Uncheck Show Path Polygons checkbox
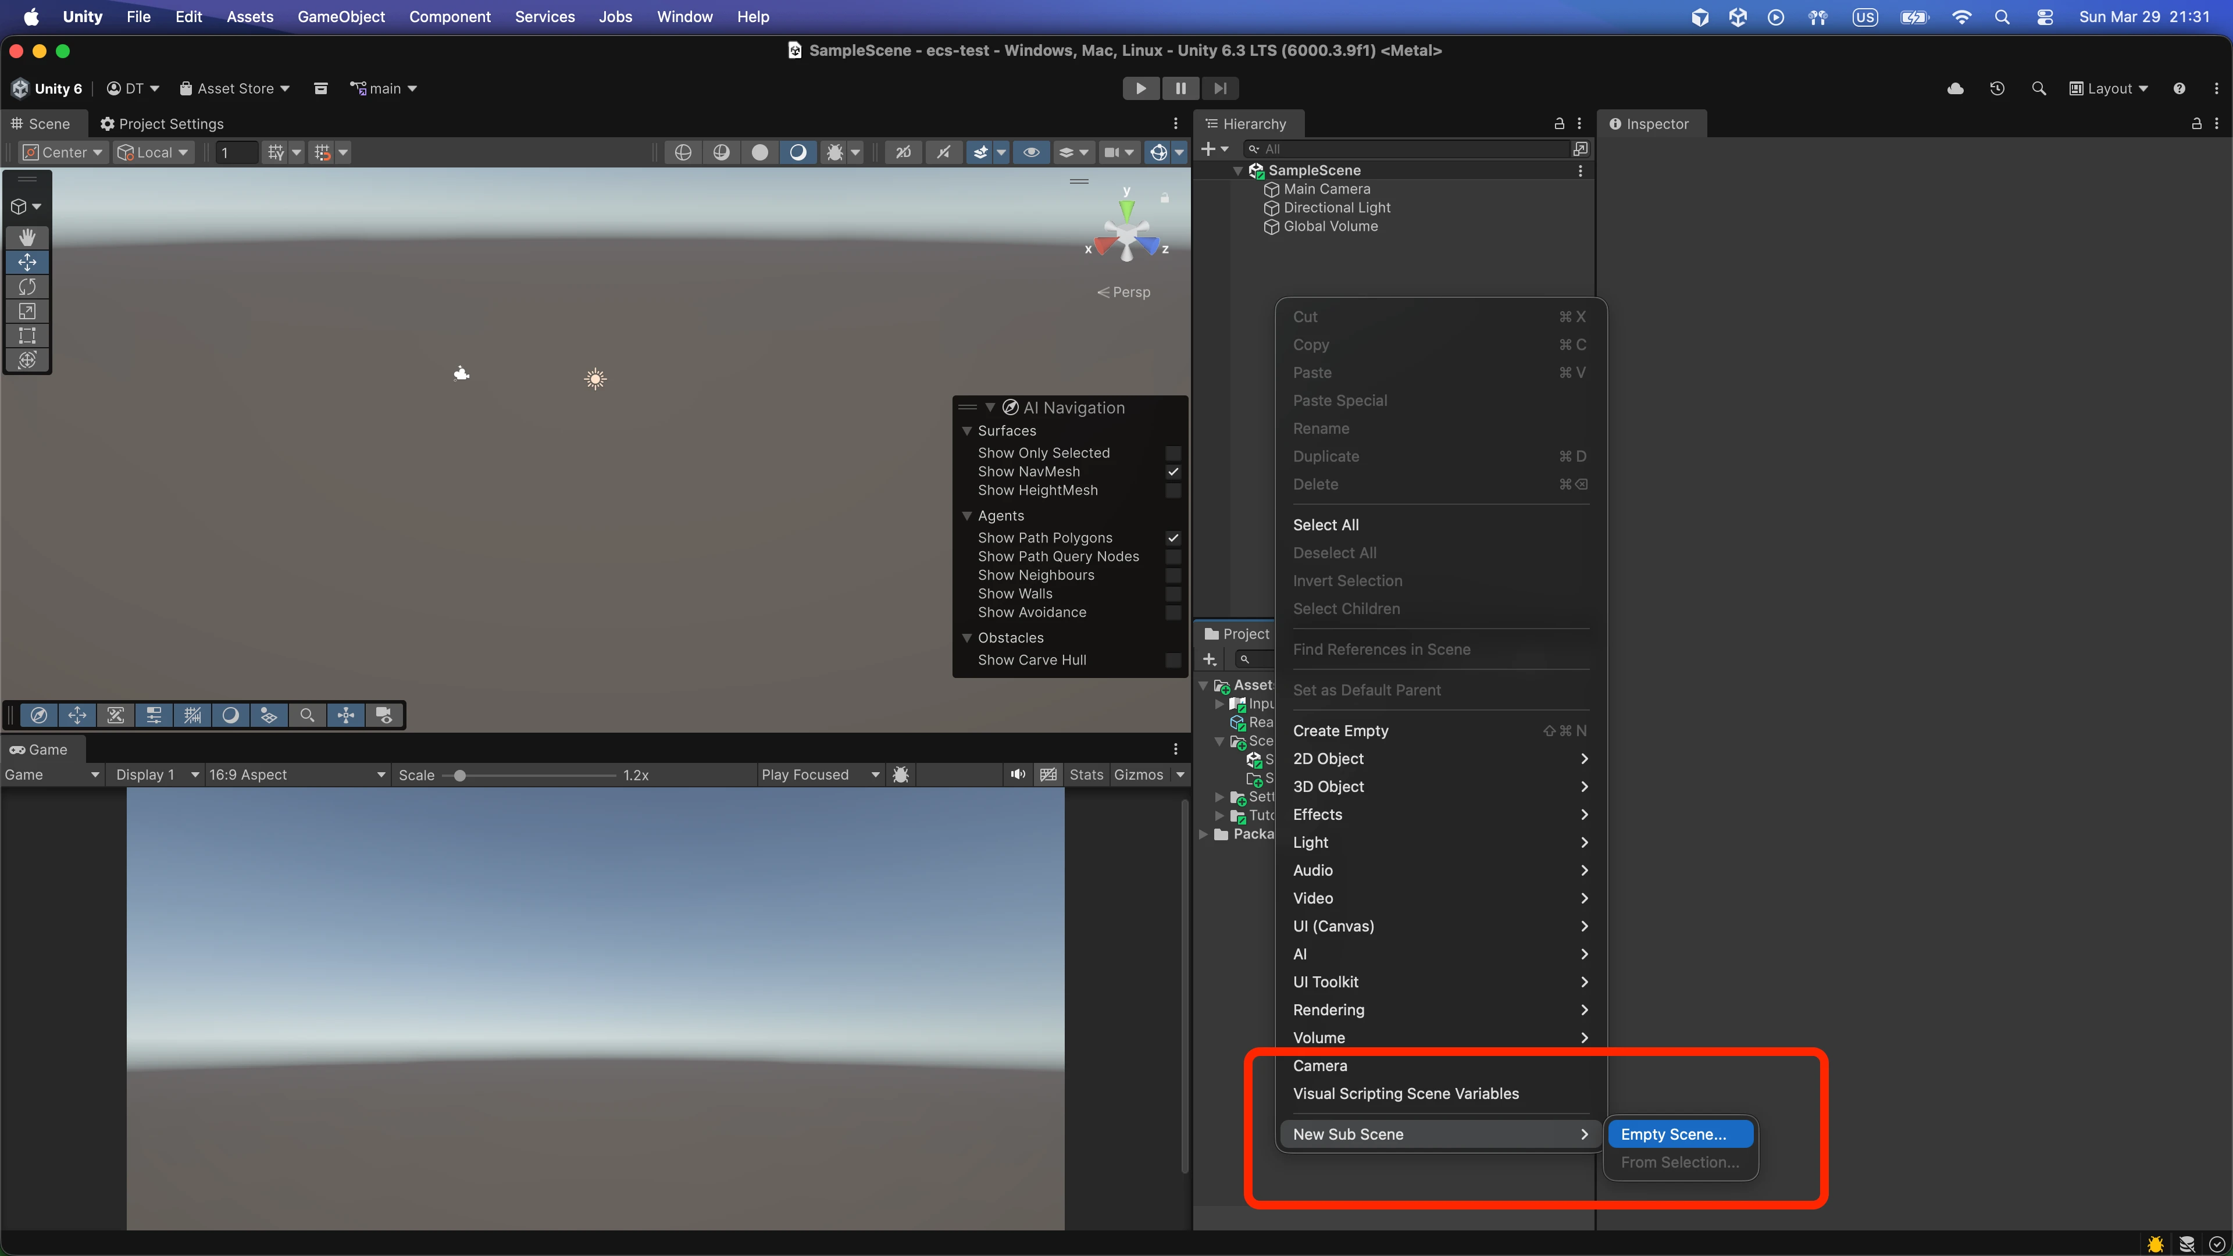The height and width of the screenshot is (1256, 2233). [1173, 537]
